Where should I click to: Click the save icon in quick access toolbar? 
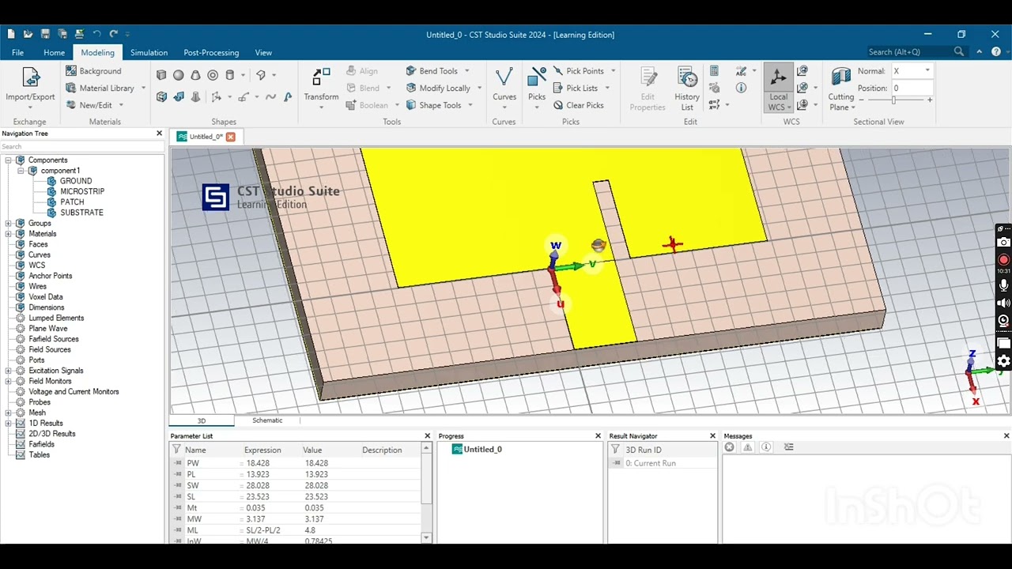click(45, 34)
